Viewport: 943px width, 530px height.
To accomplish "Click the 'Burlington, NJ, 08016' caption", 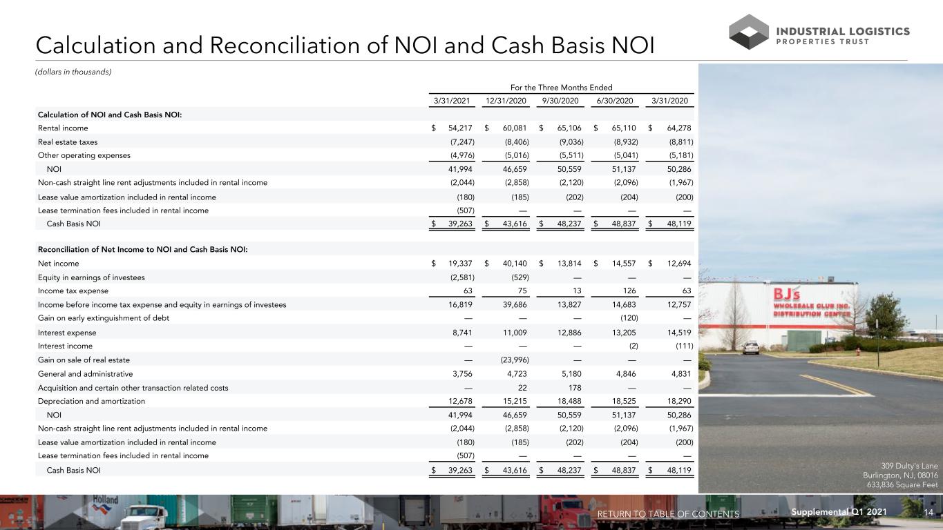I will 900,475.
